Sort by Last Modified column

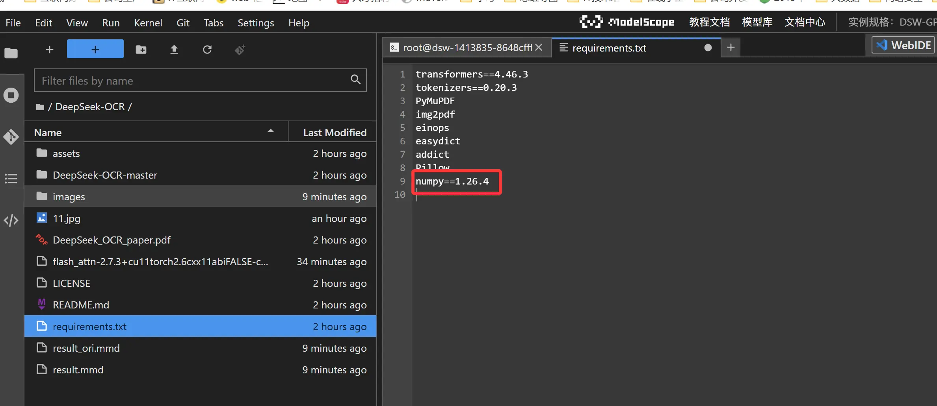tap(333, 133)
